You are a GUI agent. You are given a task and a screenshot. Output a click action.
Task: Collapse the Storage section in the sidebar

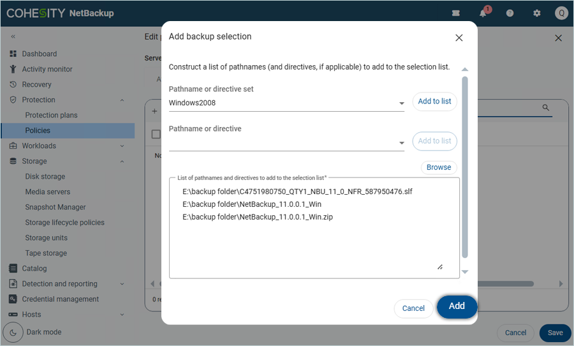tap(122, 162)
